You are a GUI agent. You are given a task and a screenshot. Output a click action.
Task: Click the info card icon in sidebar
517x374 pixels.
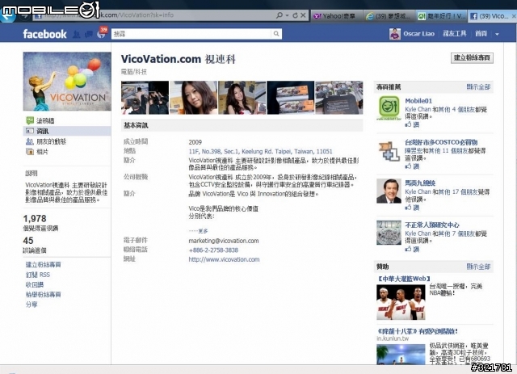click(30, 131)
